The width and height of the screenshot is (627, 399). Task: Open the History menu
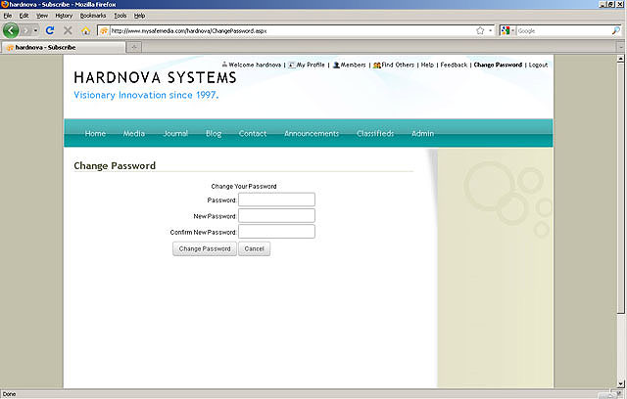[64, 16]
